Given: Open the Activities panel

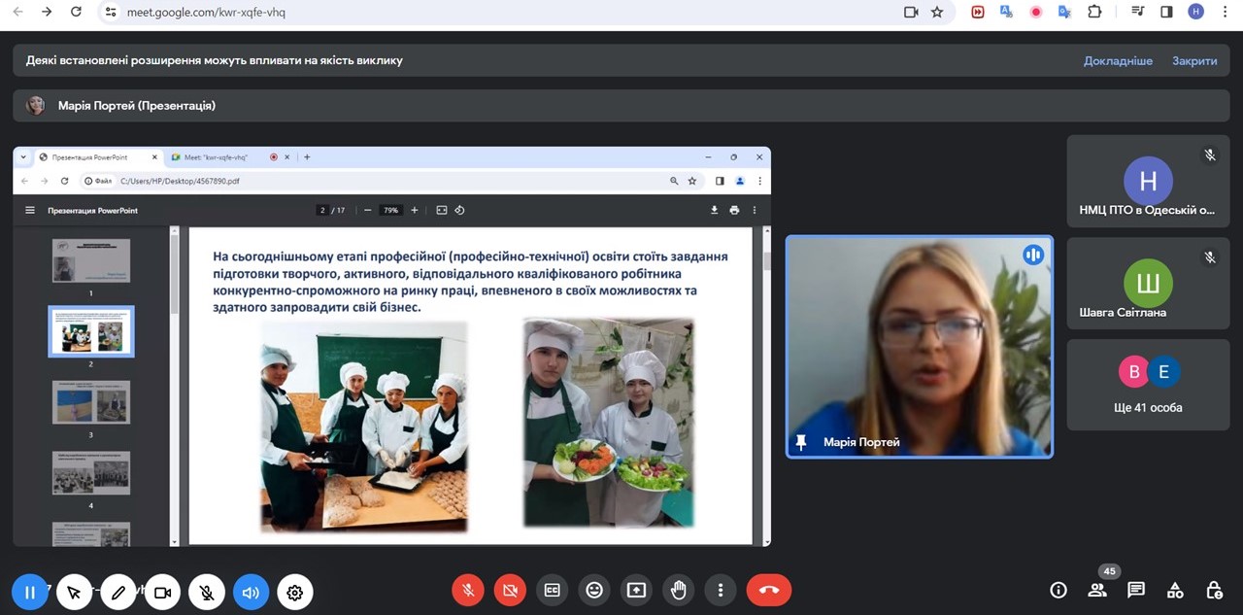Looking at the screenshot, I should click(x=1175, y=591).
